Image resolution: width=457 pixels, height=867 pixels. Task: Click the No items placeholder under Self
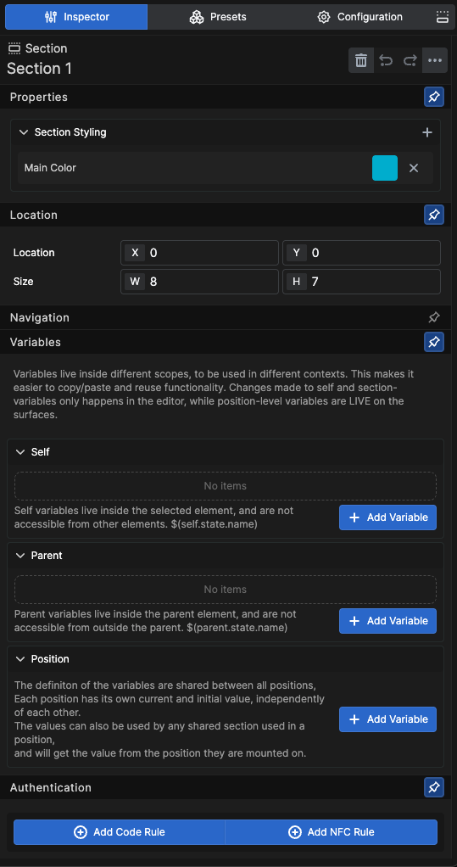[226, 486]
